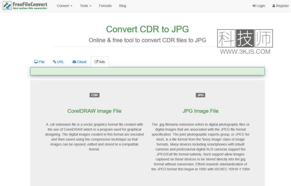Click the green upload area bar

(147, 71)
